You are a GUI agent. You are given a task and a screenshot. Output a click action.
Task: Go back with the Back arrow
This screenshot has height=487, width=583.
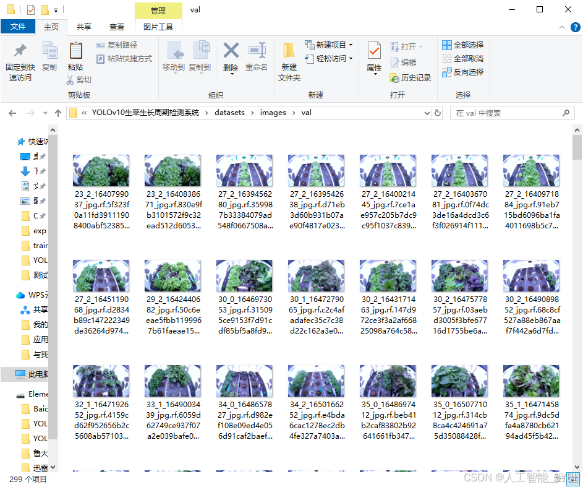point(12,113)
